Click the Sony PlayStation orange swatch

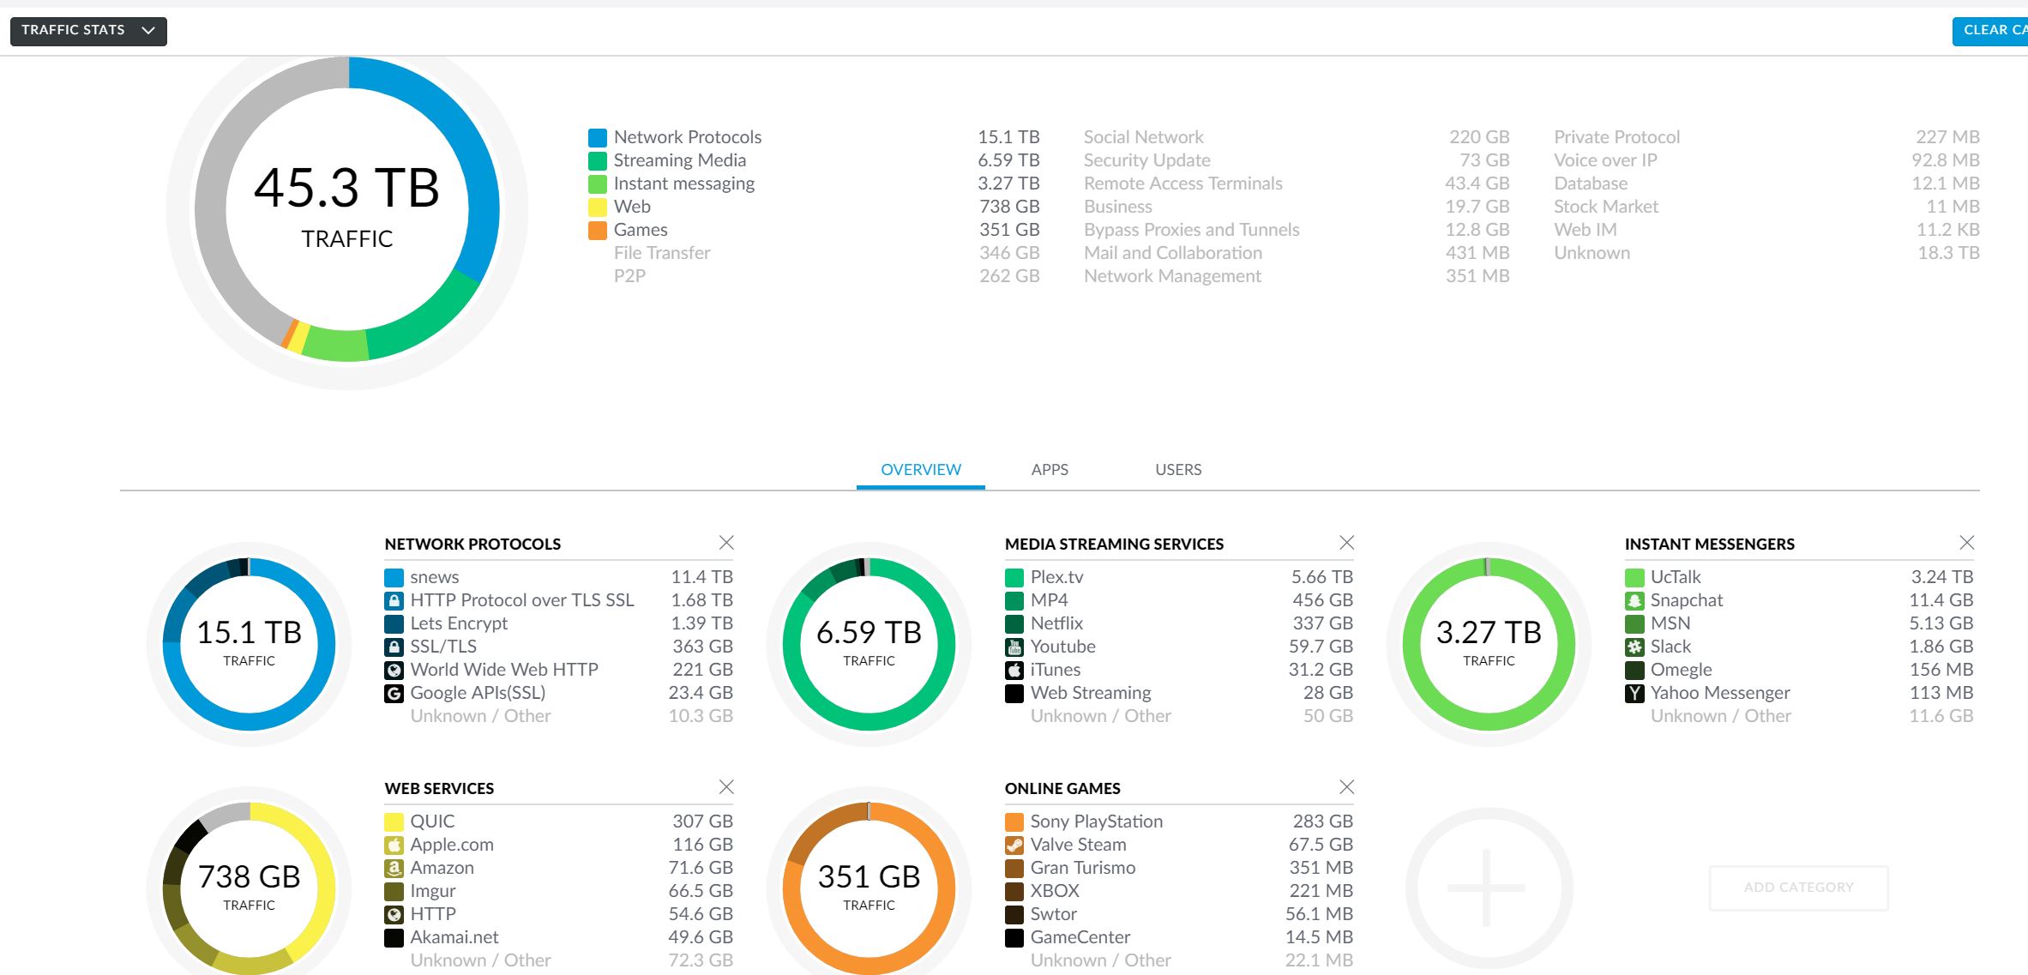[x=1014, y=822]
